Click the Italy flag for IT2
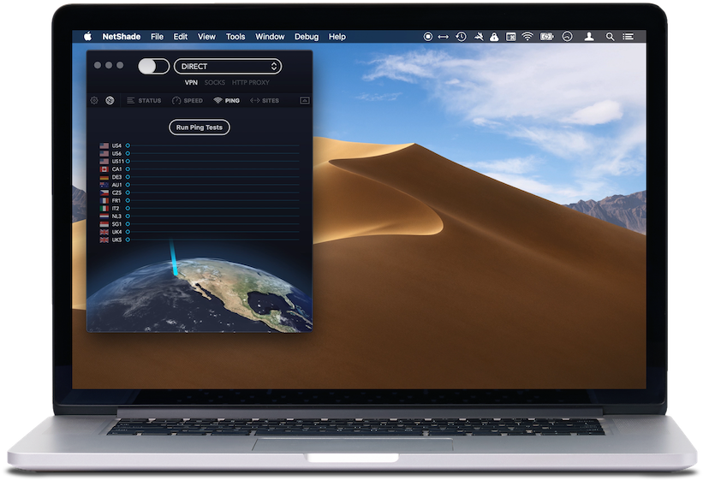 (x=104, y=209)
